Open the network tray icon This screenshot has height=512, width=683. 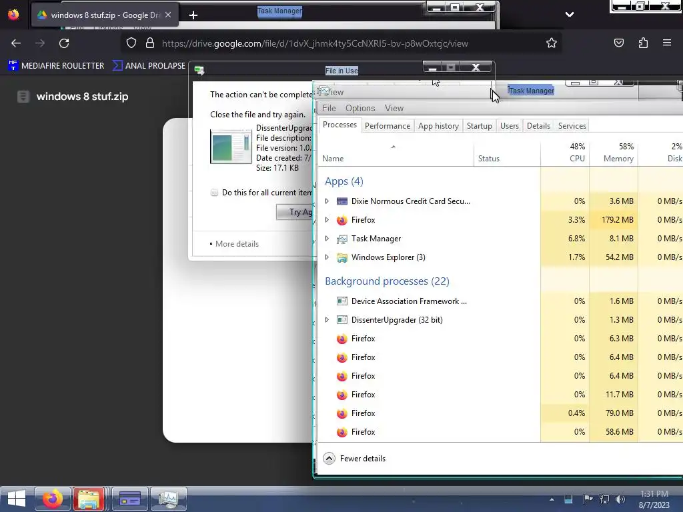pyautogui.click(x=604, y=499)
